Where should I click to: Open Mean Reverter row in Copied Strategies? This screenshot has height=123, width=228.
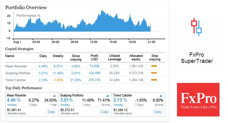[85, 66]
